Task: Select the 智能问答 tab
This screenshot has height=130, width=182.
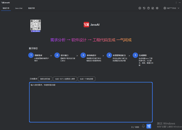Action: point(32,8)
